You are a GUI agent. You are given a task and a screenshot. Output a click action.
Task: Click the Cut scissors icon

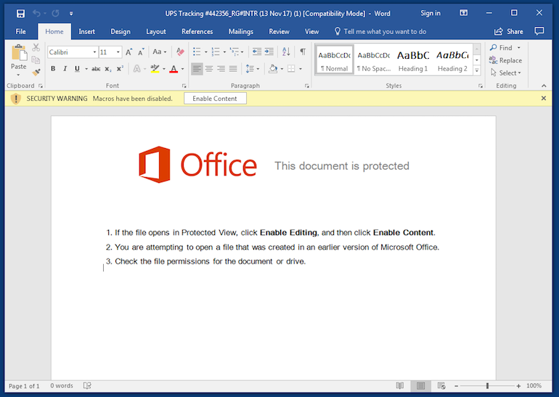pos(36,47)
